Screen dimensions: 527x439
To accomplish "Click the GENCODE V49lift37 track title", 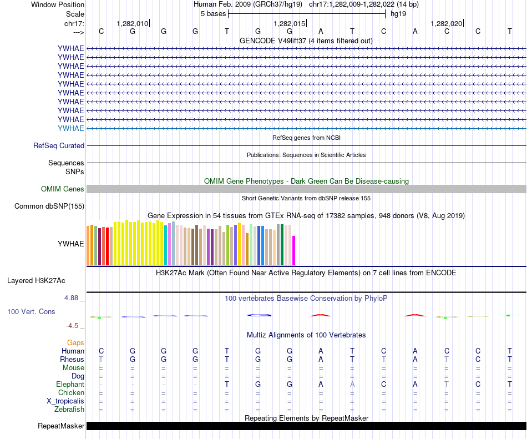I will (x=306, y=41).
